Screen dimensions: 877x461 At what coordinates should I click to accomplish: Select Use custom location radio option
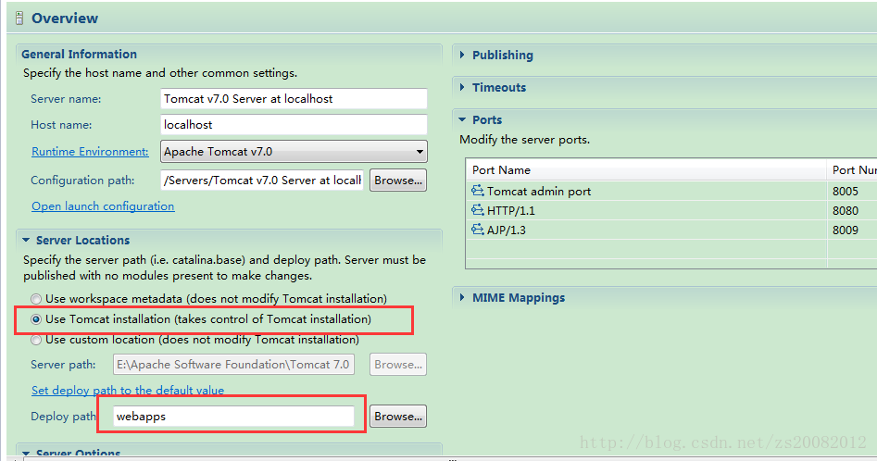(36, 340)
